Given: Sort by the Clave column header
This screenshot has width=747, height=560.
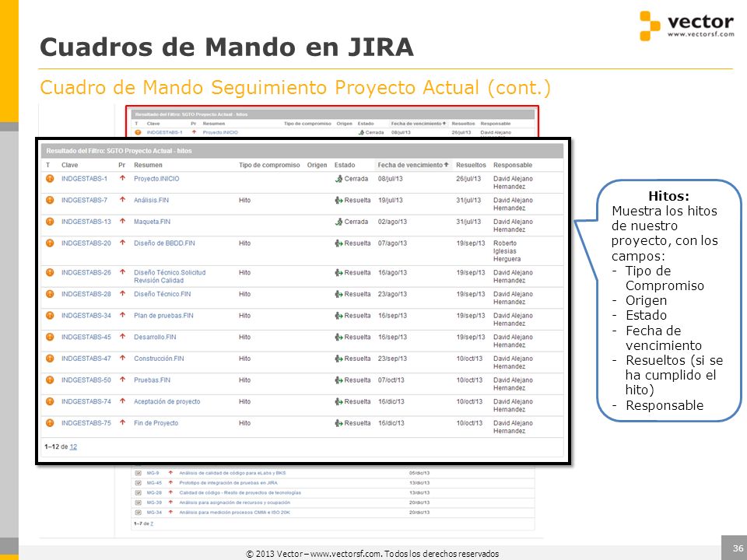Looking at the screenshot, I should [69, 165].
